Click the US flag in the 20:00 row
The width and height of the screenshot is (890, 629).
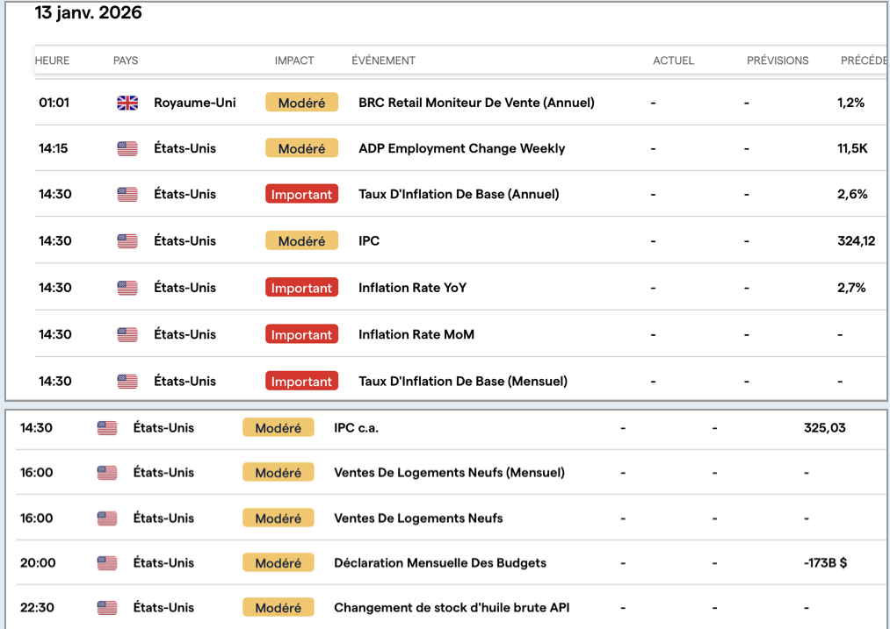[106, 562]
